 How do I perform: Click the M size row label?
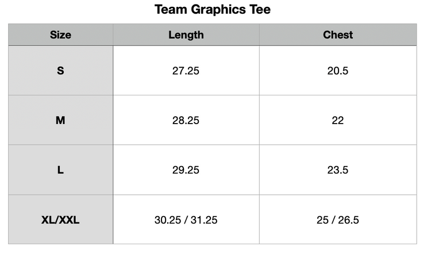tap(60, 121)
